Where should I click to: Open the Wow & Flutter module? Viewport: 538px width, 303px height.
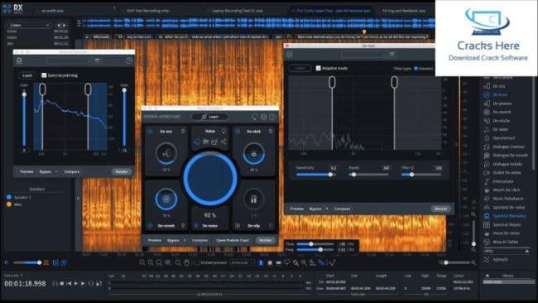501,242
